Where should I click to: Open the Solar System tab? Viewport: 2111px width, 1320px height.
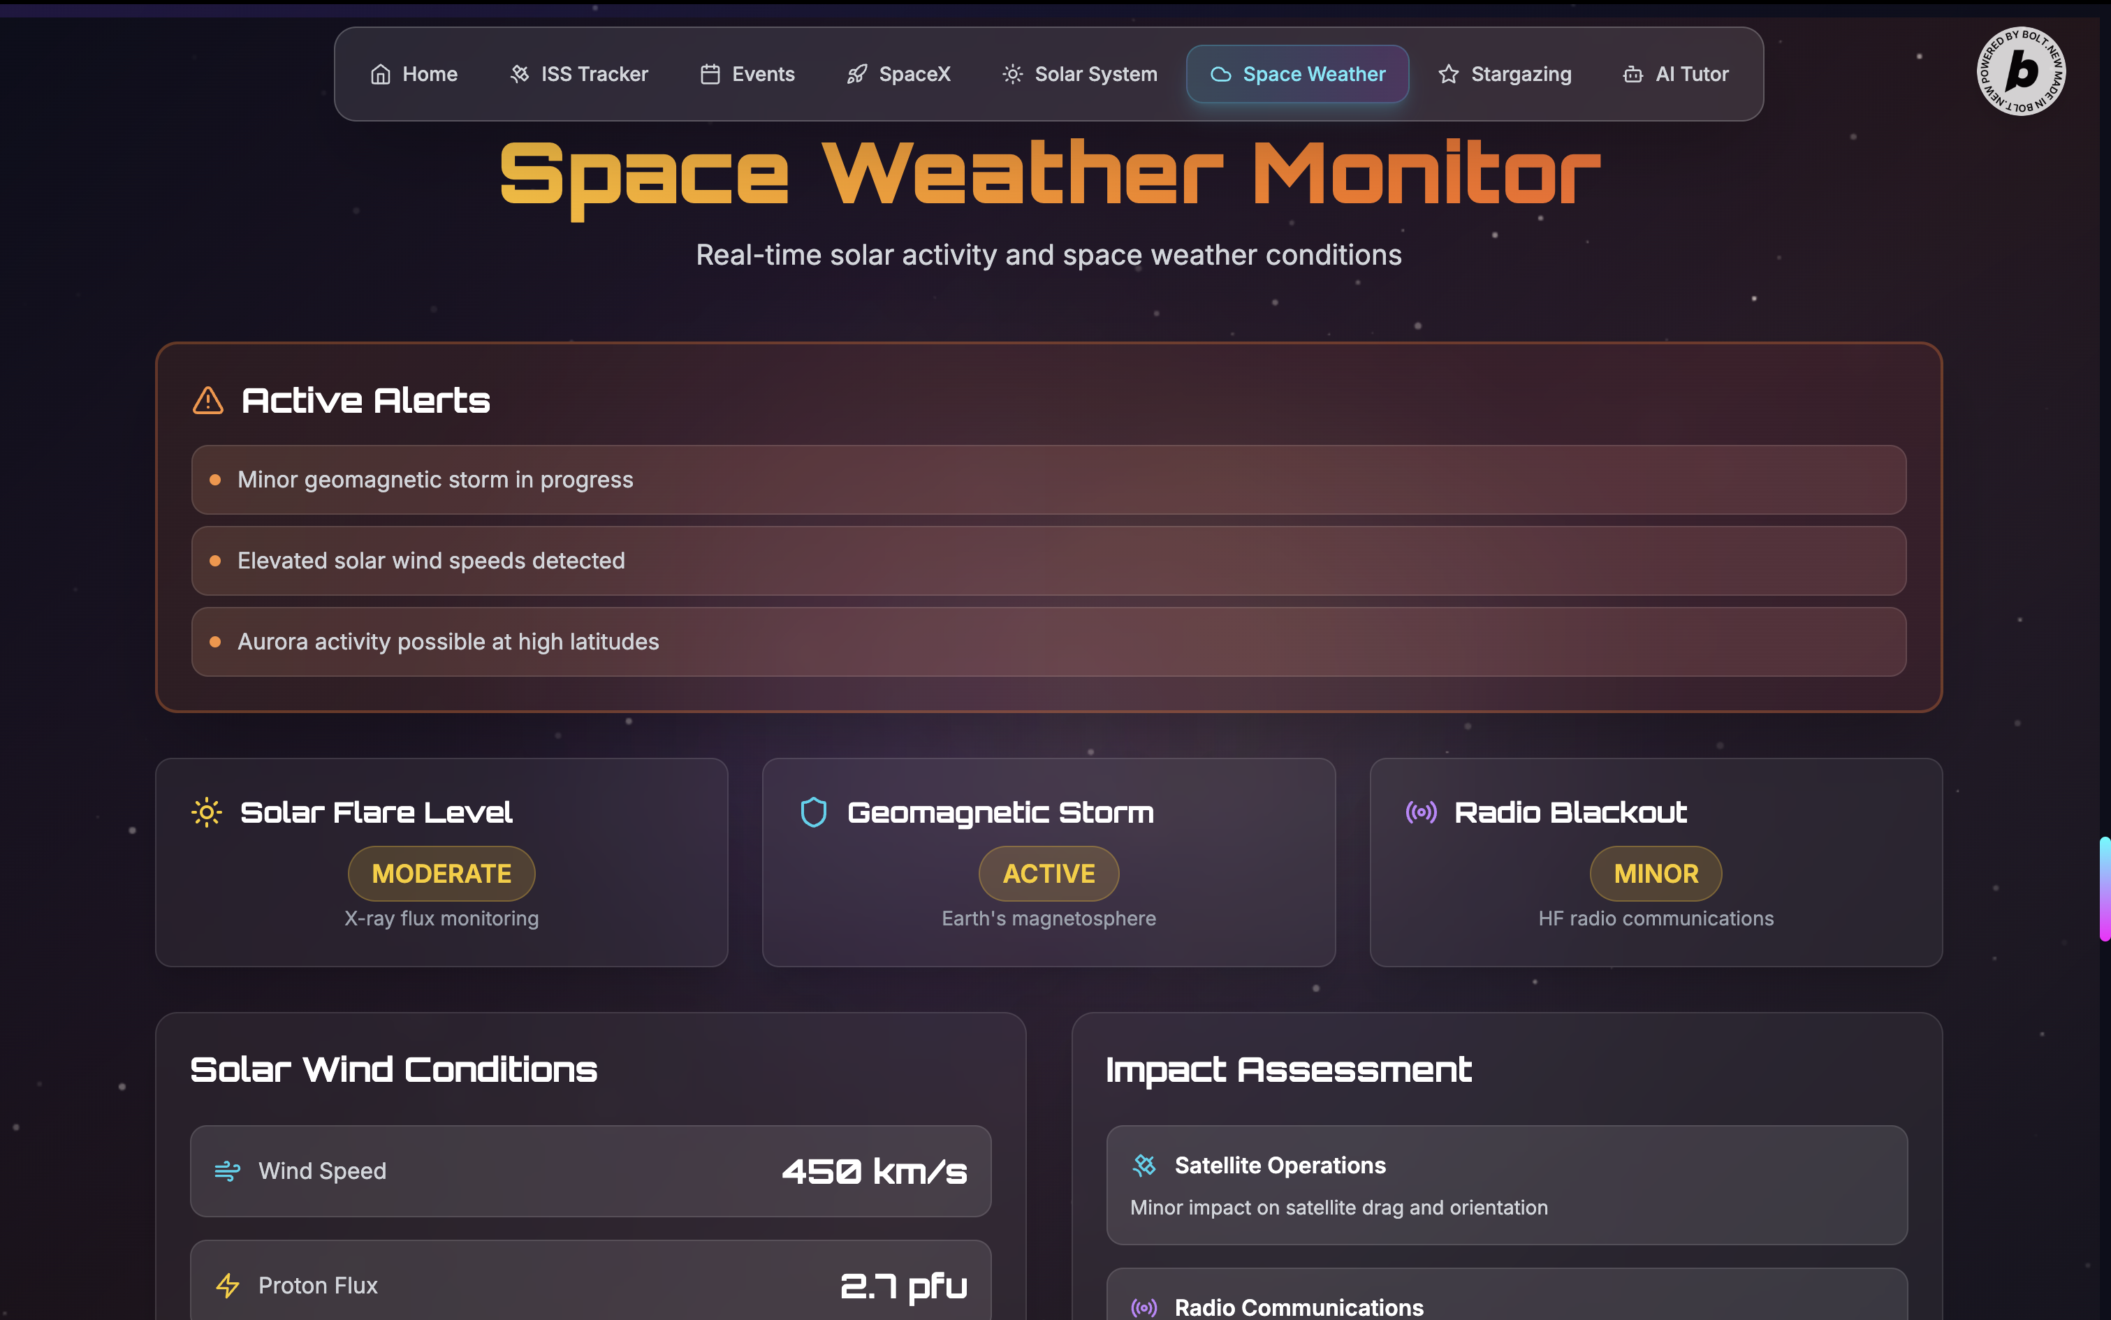[x=1080, y=74]
